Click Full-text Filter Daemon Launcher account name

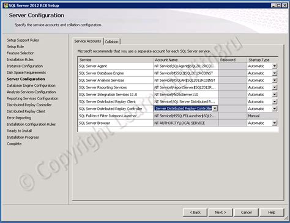pyautogui.click(x=186, y=116)
